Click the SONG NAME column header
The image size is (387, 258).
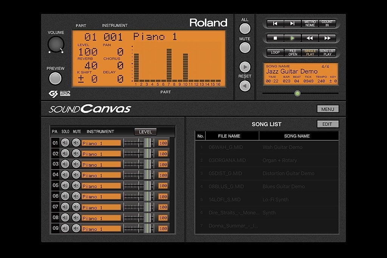(x=297, y=136)
